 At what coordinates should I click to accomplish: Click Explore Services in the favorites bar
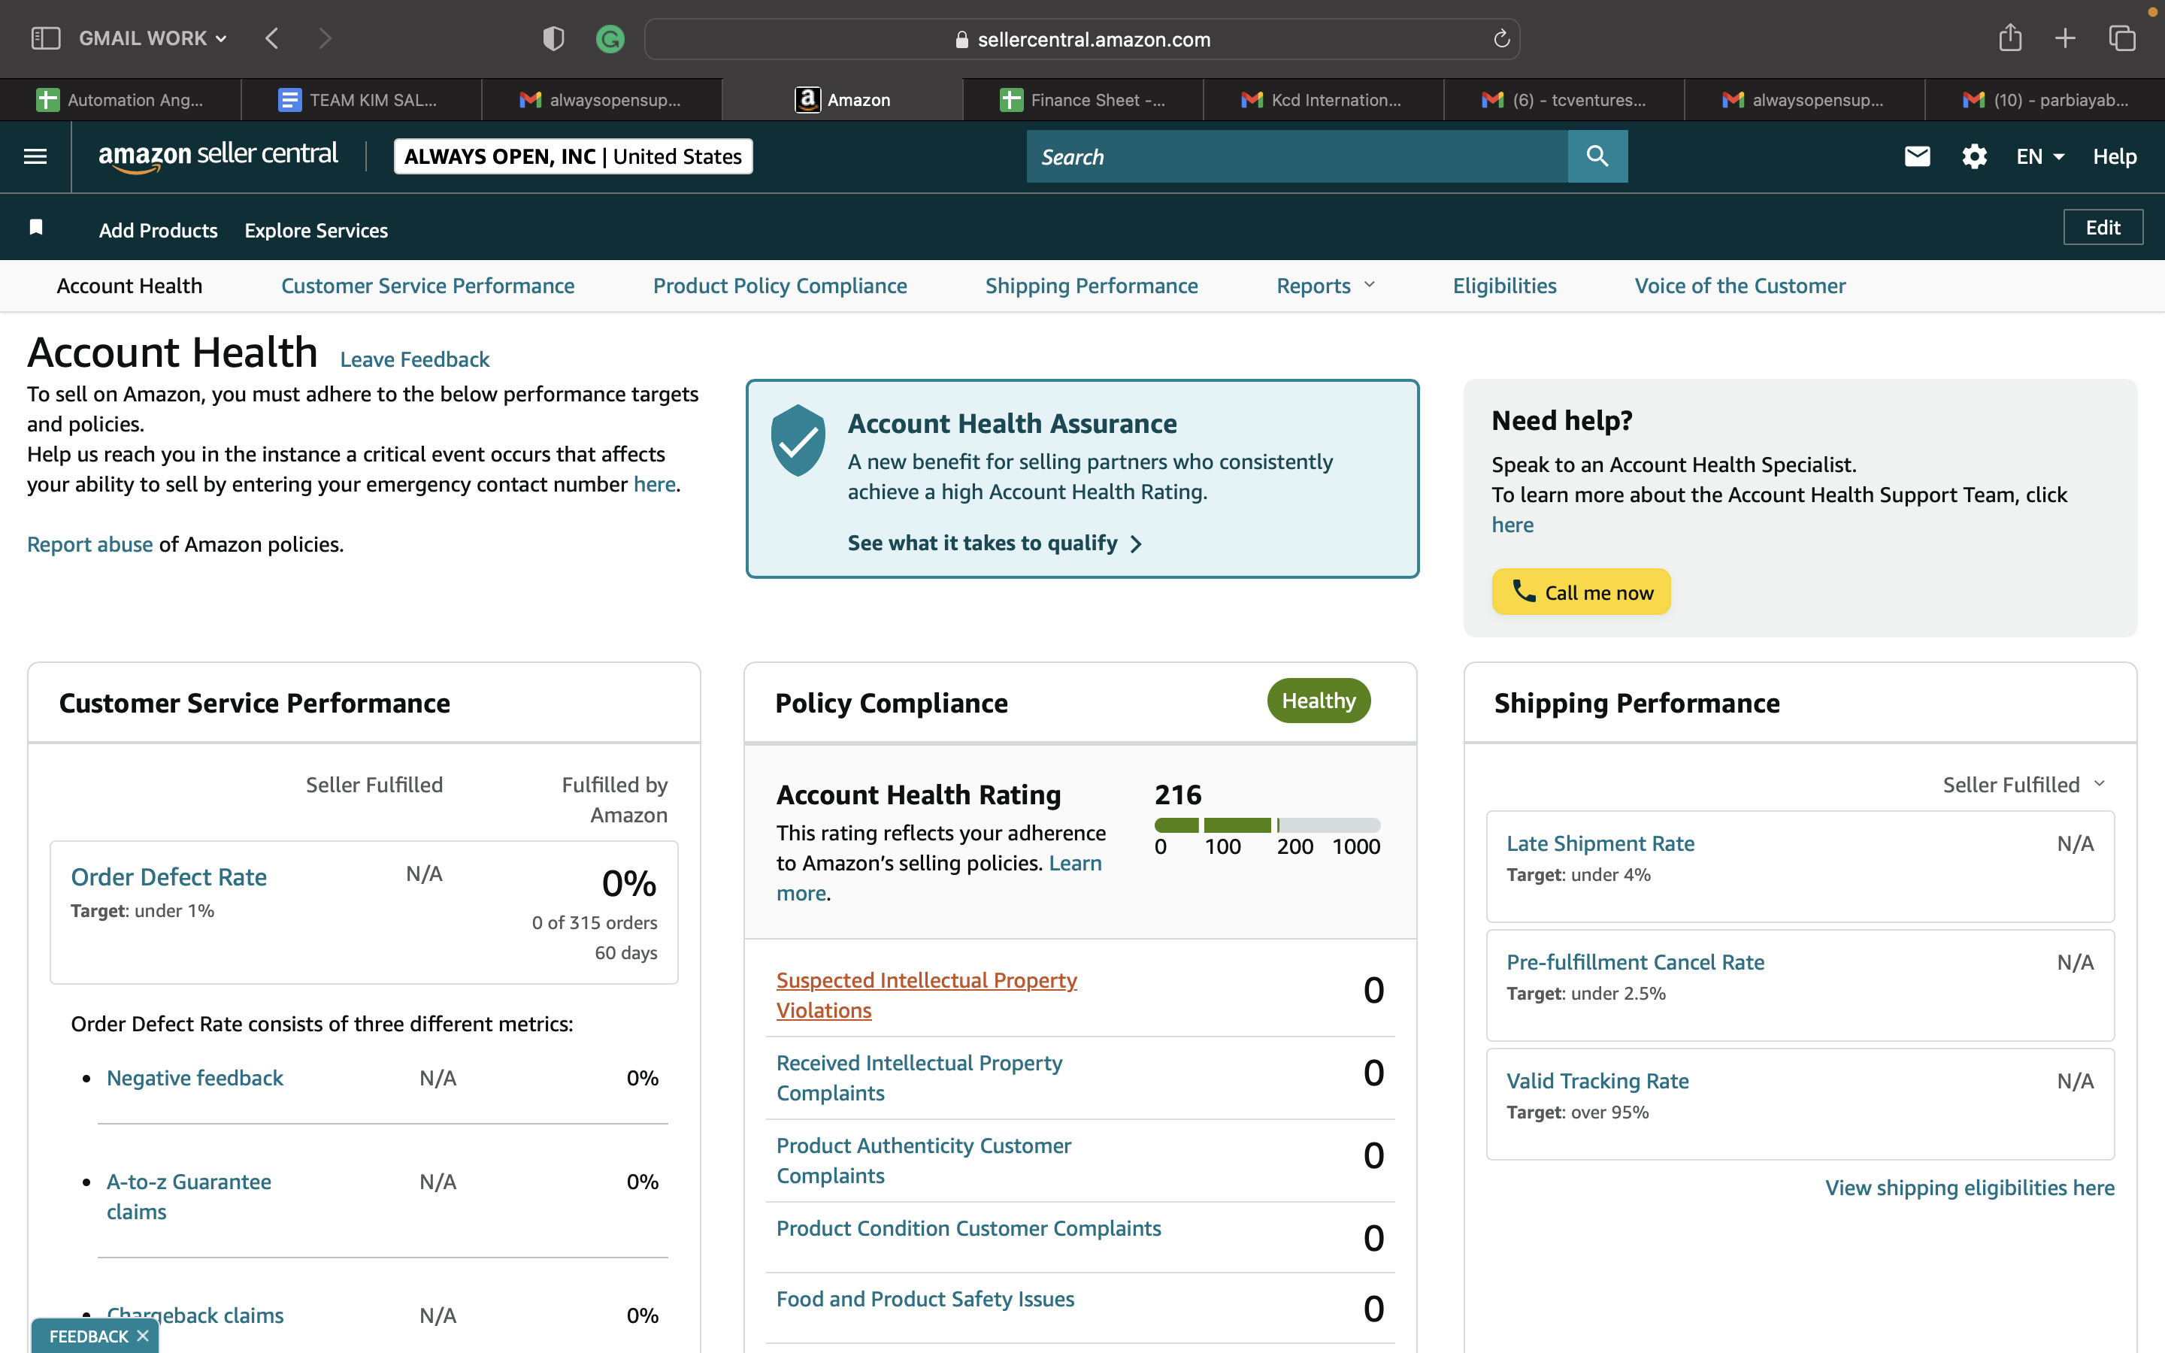click(316, 230)
